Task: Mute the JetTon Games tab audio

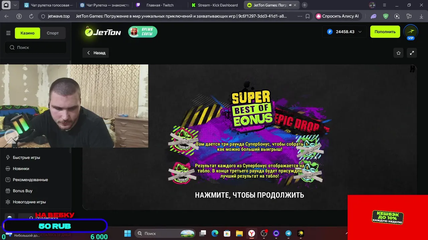Action: click(x=290, y=5)
